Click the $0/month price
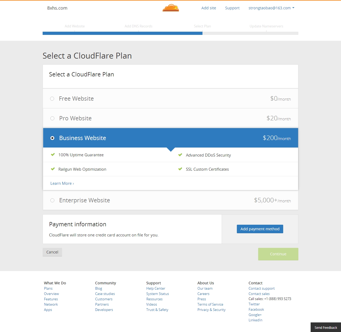The height and width of the screenshot is (332, 341). pyautogui.click(x=281, y=99)
